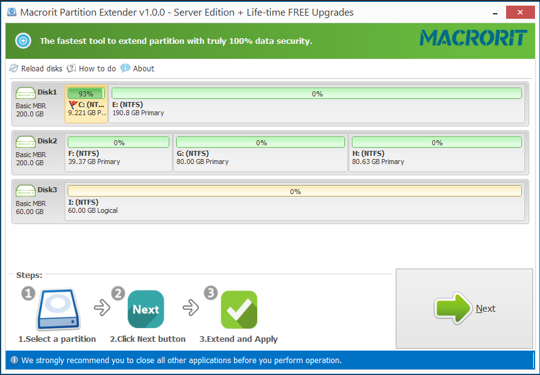The width and height of the screenshot is (540, 375).
Task: Click 190.8 GB Primary text
Action: (x=138, y=113)
